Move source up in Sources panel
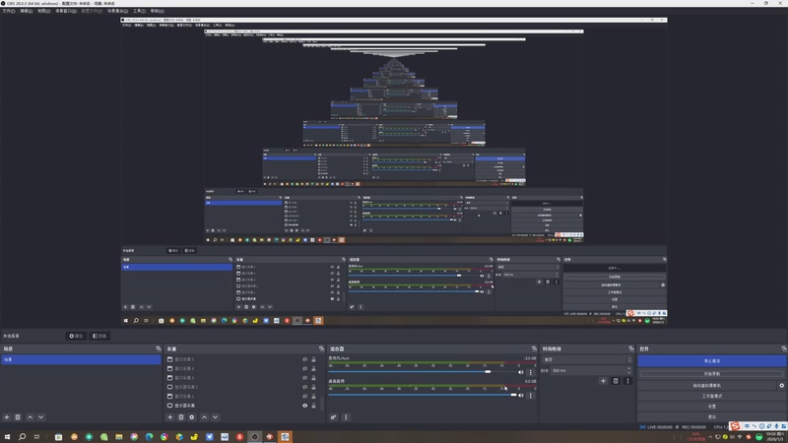The height and width of the screenshot is (443, 788). [x=204, y=416]
